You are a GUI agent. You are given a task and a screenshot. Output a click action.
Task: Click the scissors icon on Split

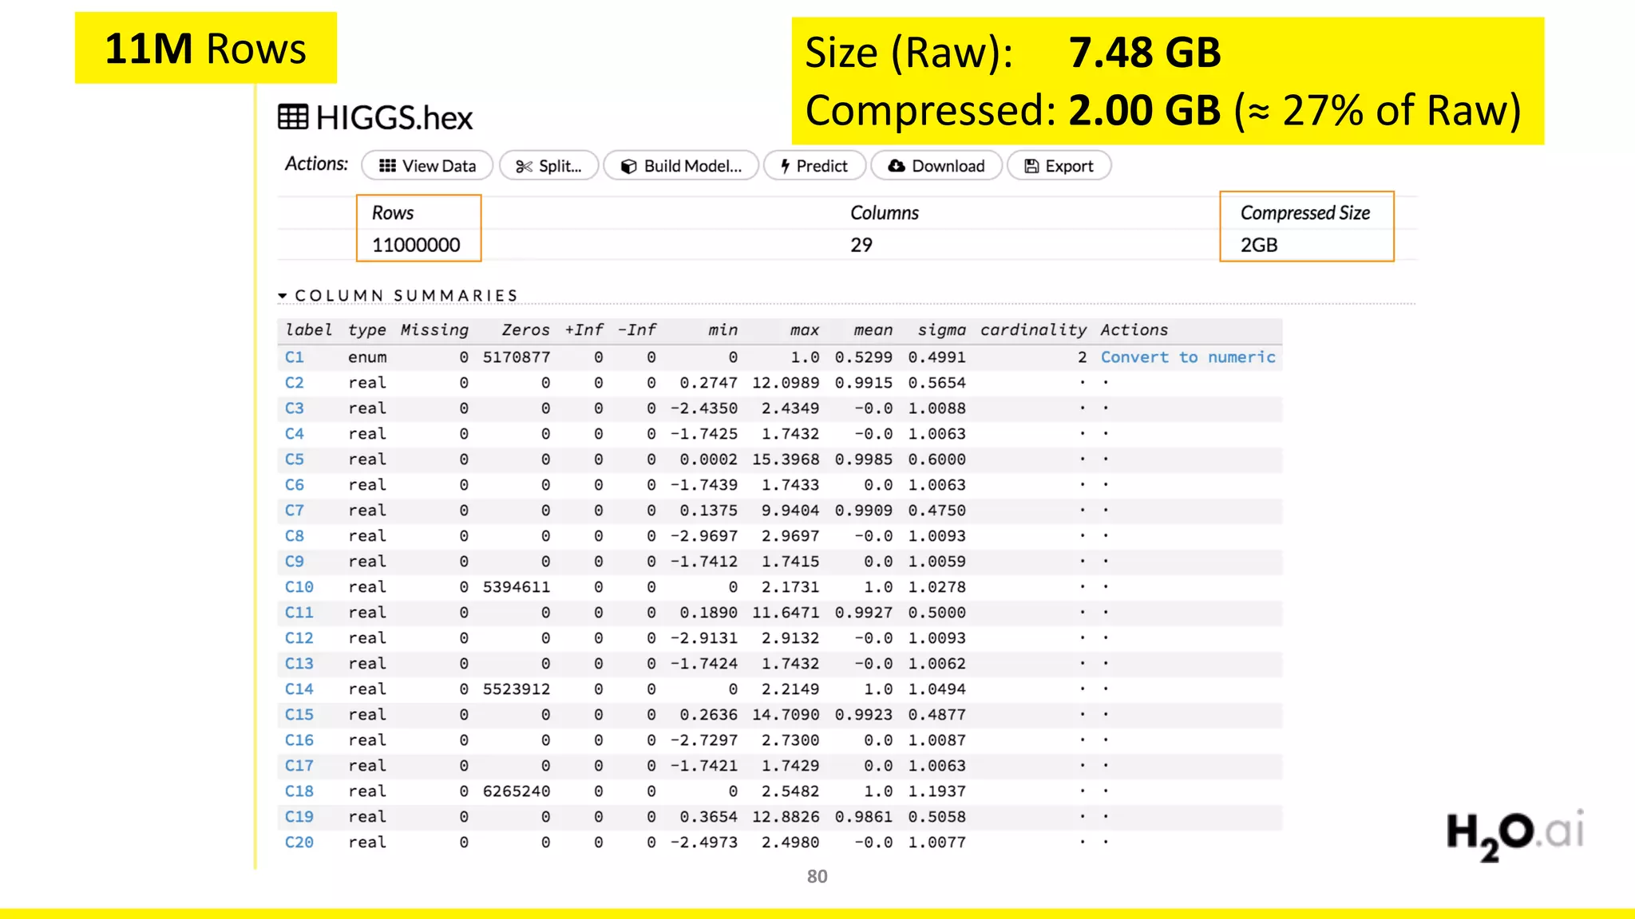click(x=524, y=166)
